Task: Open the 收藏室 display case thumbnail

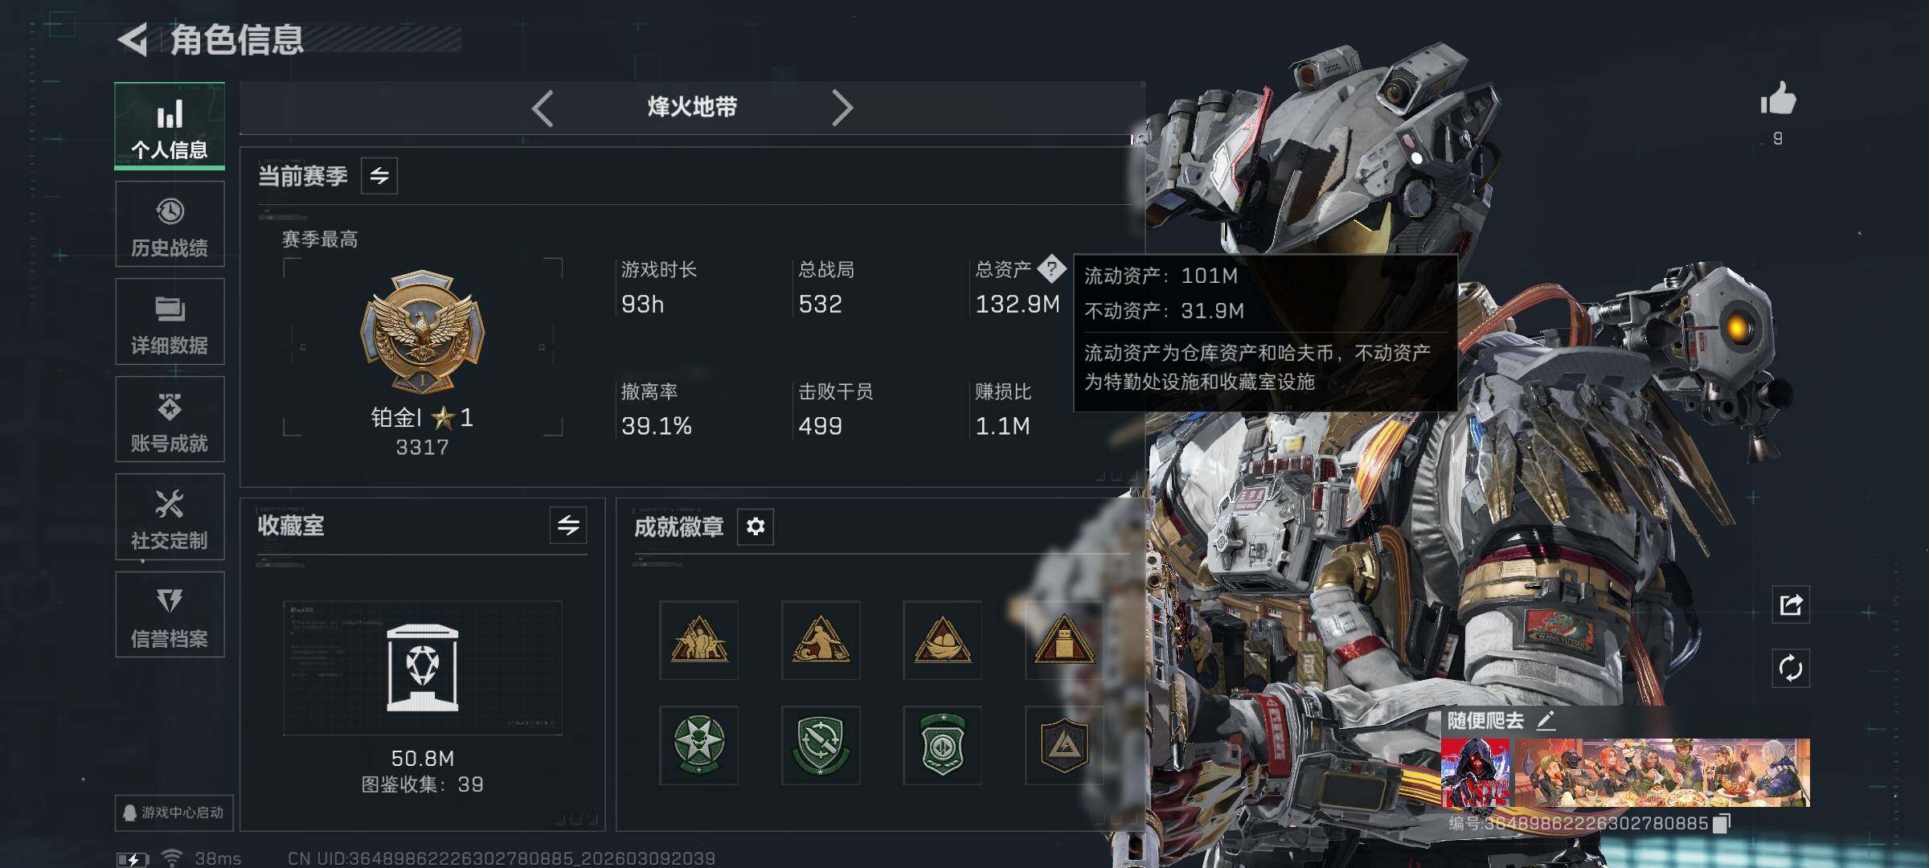Action: (423, 667)
